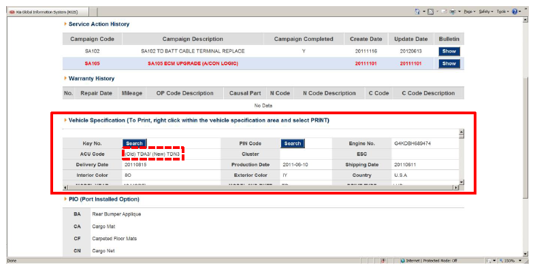This screenshot has height=270, width=535.
Task: Select the red SA105 campaign code cell
Action: 92,63
